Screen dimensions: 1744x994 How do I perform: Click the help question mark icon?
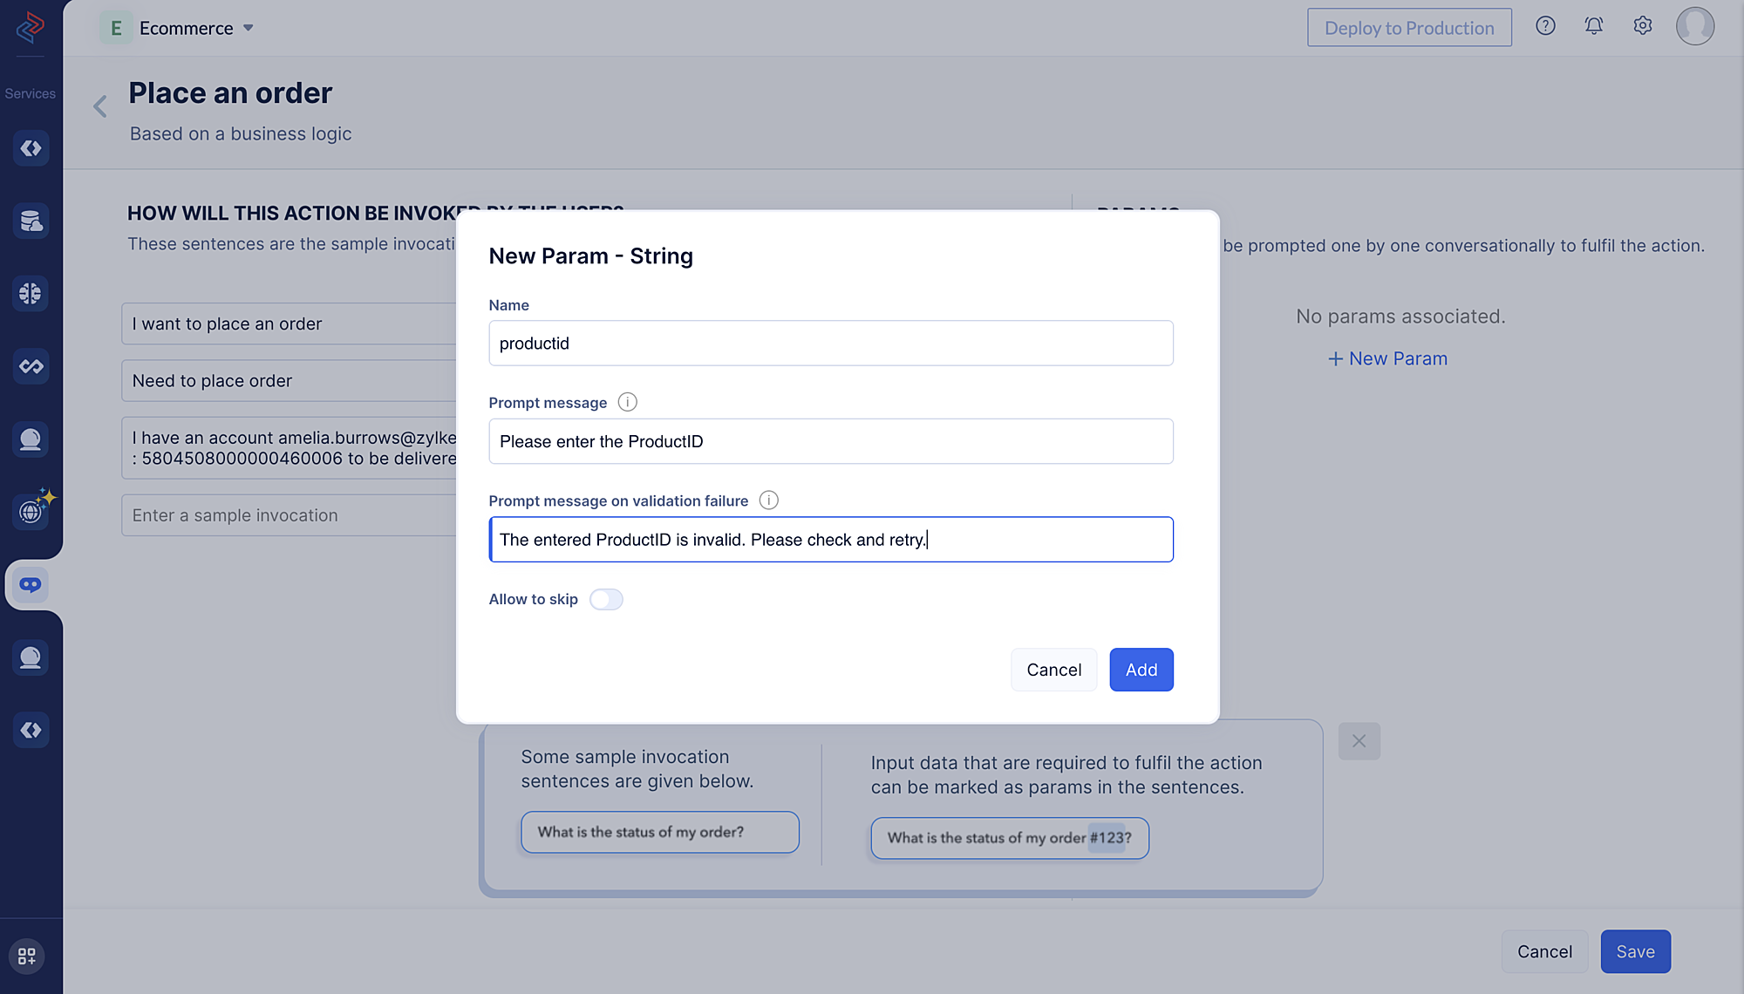coord(1545,26)
